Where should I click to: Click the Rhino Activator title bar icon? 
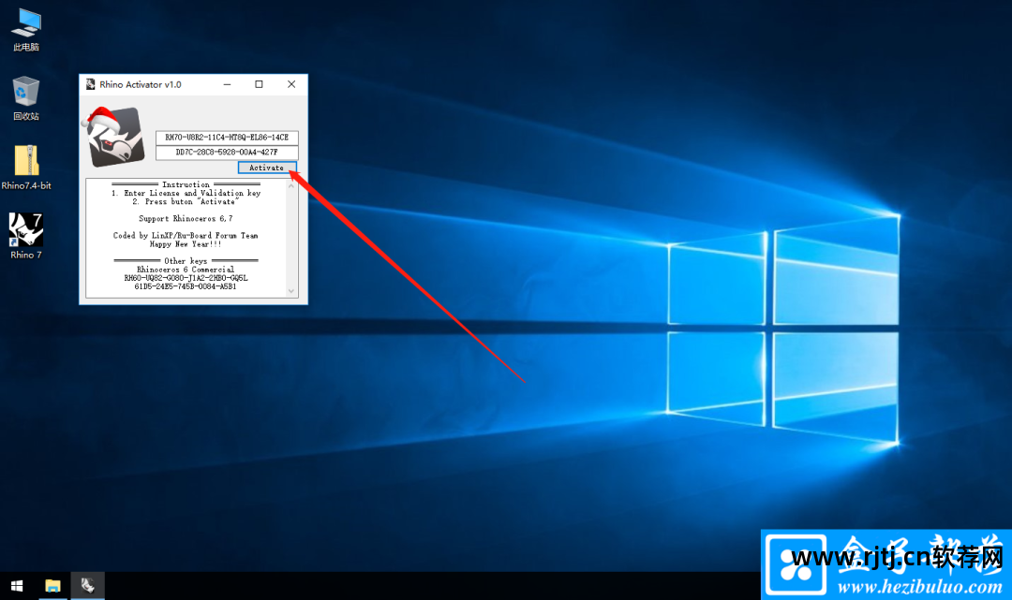(x=90, y=84)
